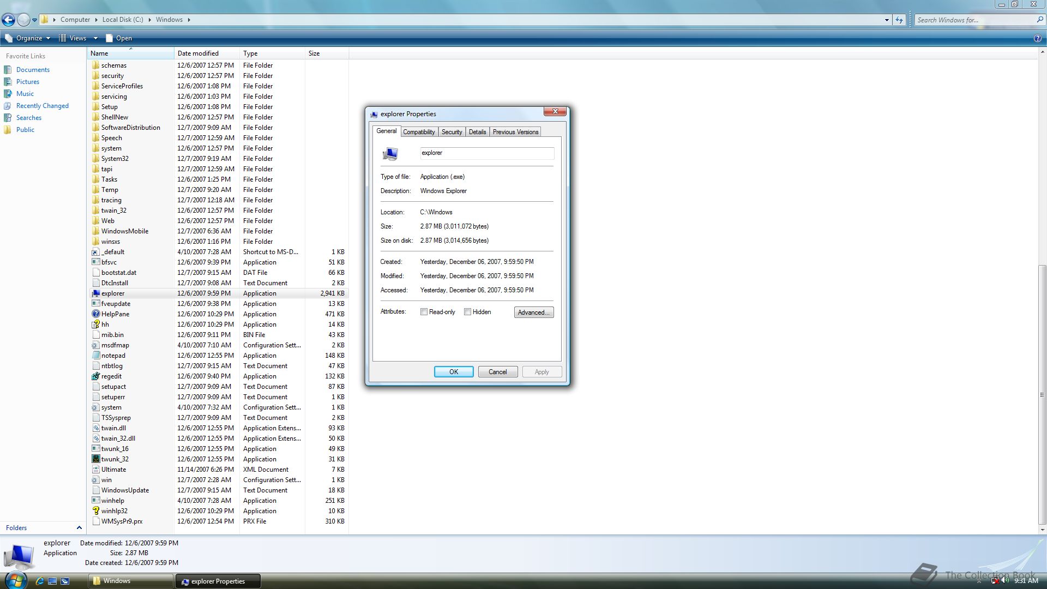Image resolution: width=1047 pixels, height=589 pixels.
Task: Select the twain.dll file icon
Action: pos(95,428)
